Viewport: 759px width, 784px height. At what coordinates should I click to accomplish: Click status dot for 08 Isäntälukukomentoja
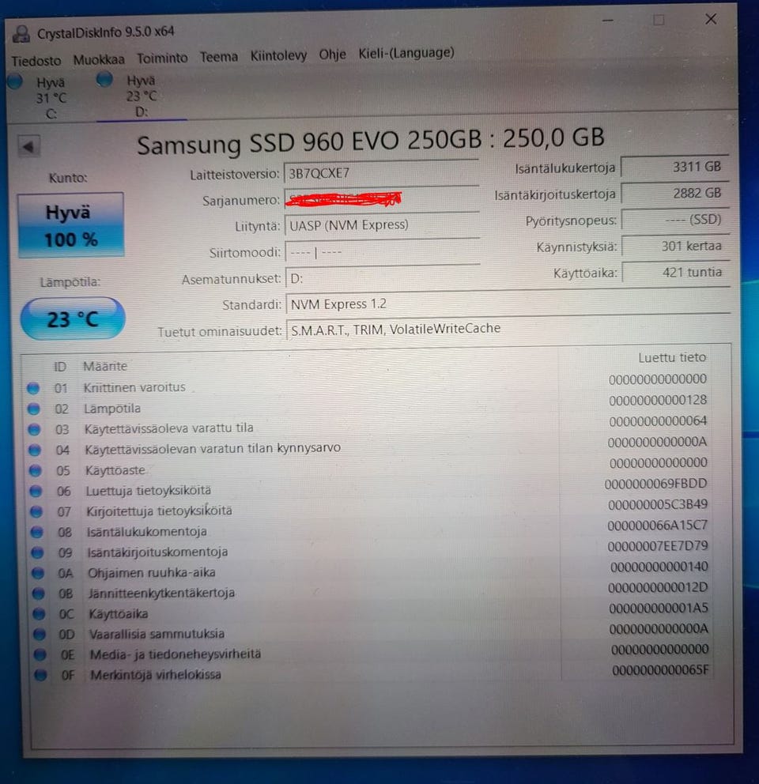(36, 532)
